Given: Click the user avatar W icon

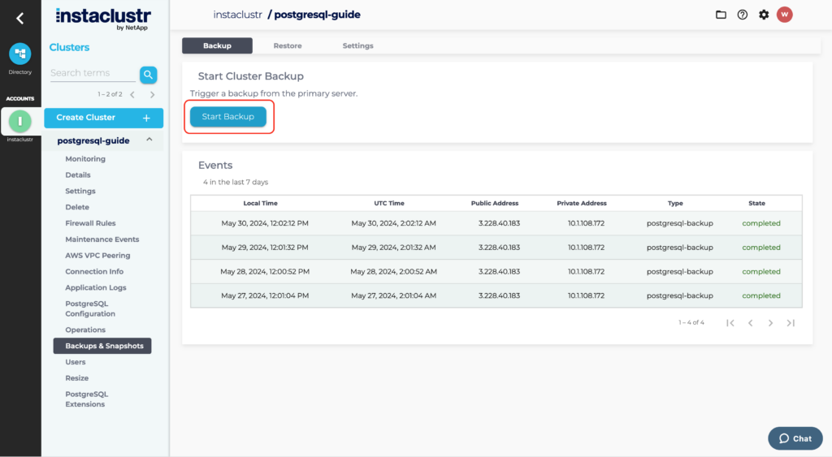Looking at the screenshot, I should 785,15.
